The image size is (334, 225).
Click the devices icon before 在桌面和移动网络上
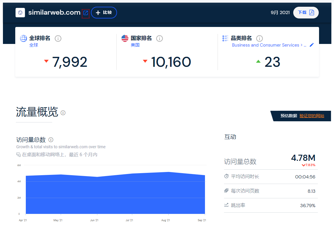click(x=18, y=154)
